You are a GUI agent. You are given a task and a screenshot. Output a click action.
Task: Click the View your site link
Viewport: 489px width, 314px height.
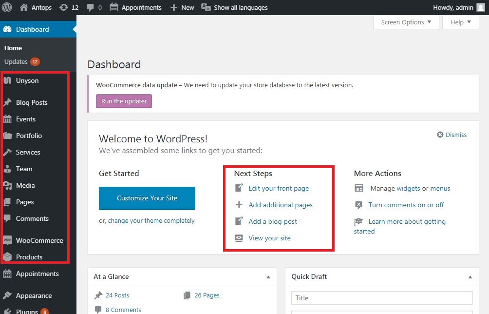pos(270,238)
